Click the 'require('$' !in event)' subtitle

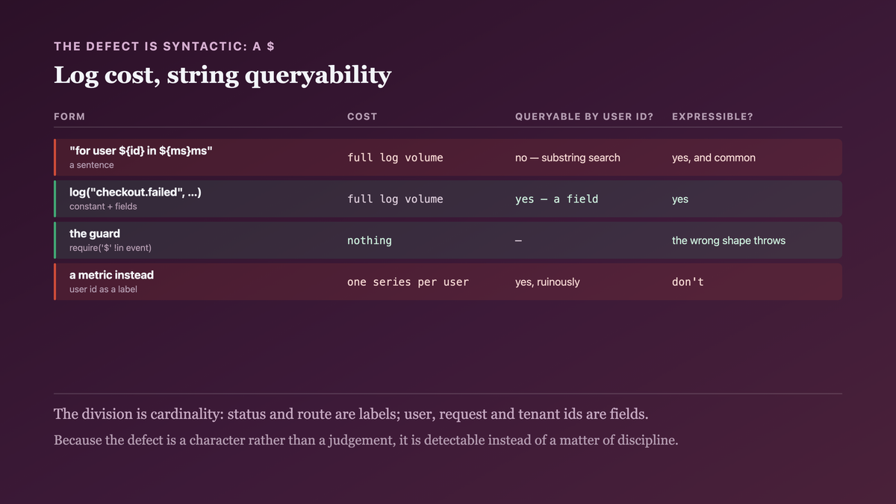coord(111,248)
